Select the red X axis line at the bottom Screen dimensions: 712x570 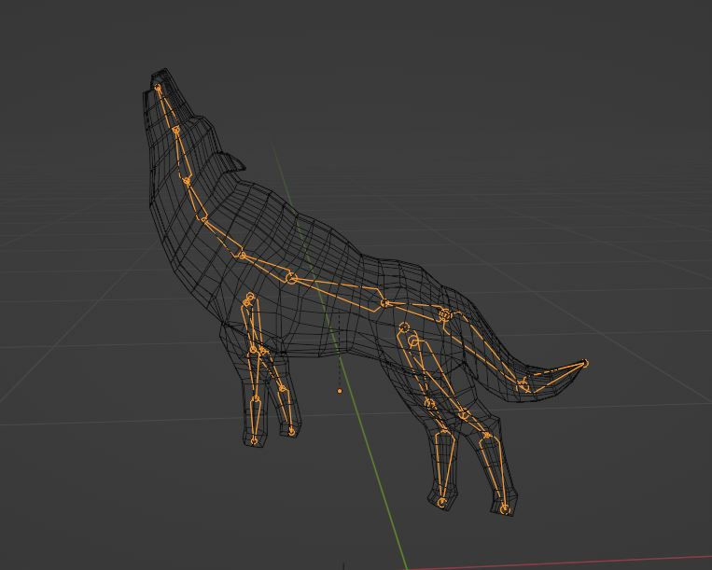560,563
